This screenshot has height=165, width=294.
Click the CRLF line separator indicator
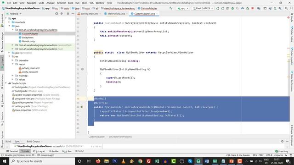(x=261, y=155)
